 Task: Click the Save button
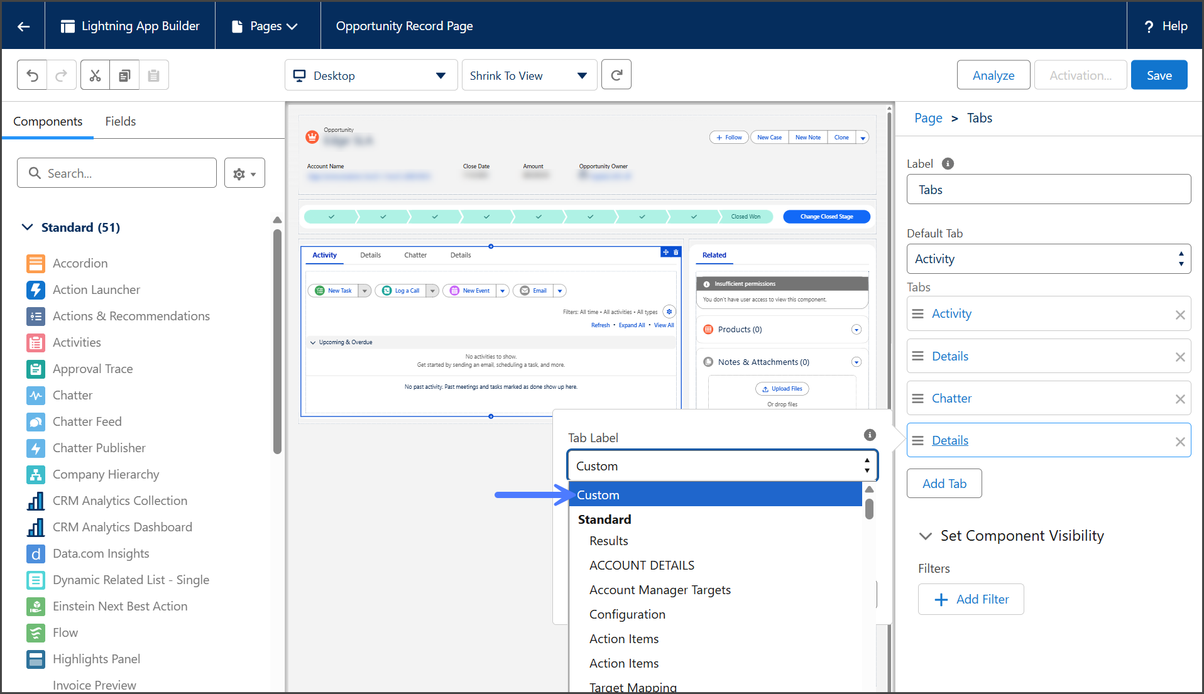pyautogui.click(x=1158, y=75)
